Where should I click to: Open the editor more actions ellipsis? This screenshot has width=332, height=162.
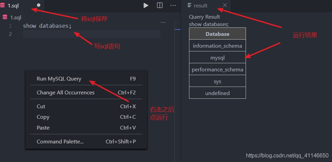pyautogui.click(x=173, y=5)
